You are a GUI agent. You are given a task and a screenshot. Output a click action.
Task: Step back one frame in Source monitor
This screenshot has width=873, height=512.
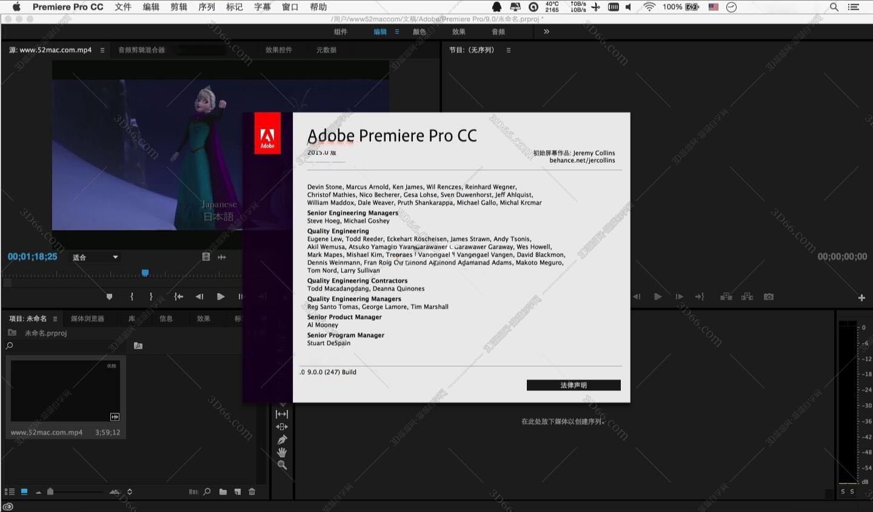pyautogui.click(x=199, y=297)
